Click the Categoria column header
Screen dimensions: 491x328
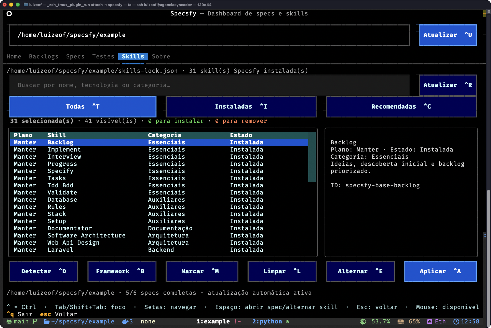tap(164, 135)
